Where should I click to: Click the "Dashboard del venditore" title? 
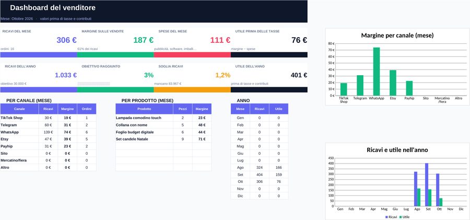point(53,8)
